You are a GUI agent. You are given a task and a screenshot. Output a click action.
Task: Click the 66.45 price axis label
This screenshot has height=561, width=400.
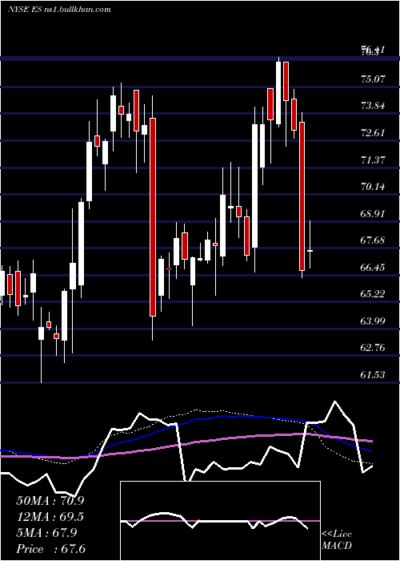[374, 268]
